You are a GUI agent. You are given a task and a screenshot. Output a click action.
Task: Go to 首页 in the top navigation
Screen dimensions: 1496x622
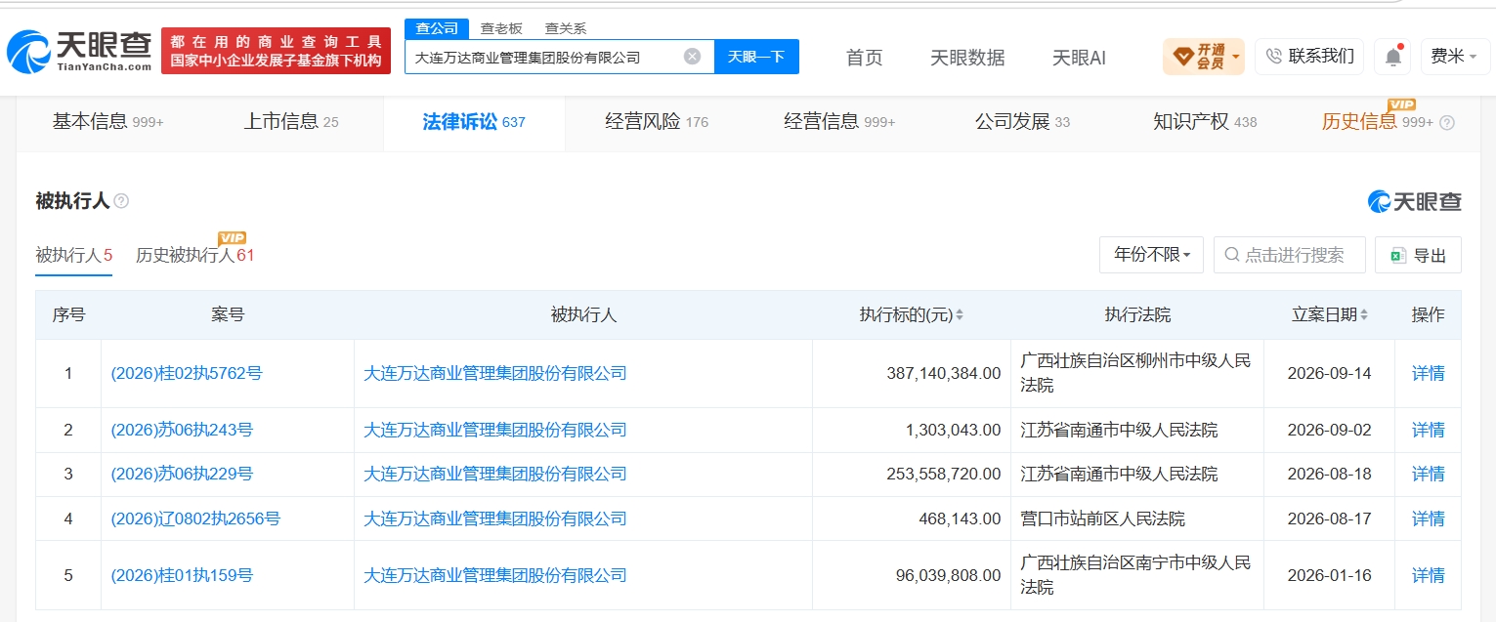pyautogui.click(x=864, y=58)
